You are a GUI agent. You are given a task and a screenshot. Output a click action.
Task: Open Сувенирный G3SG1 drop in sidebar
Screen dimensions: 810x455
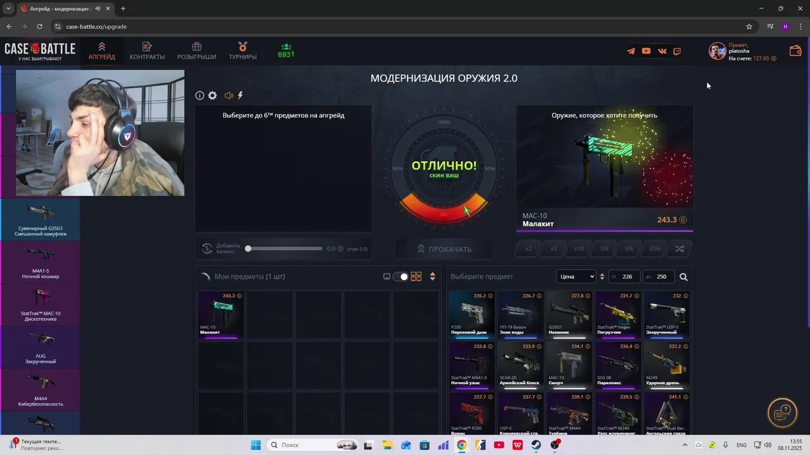[x=40, y=219]
